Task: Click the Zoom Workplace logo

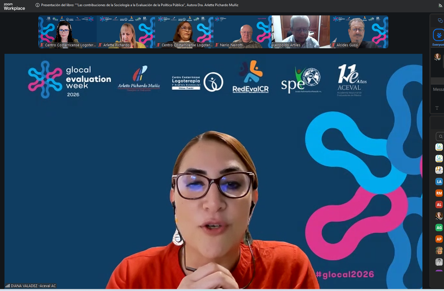Action: 14,7
